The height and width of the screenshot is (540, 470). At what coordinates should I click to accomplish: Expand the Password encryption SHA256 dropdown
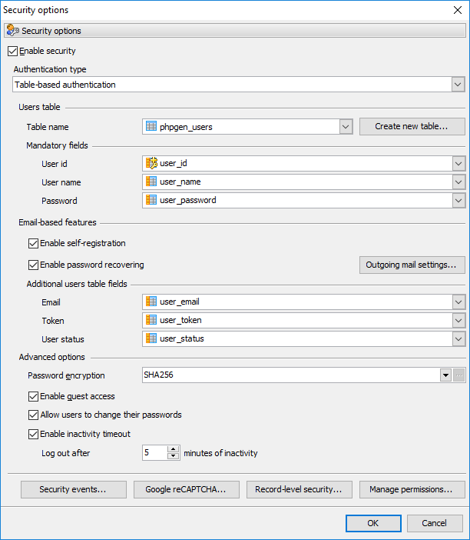coord(445,375)
